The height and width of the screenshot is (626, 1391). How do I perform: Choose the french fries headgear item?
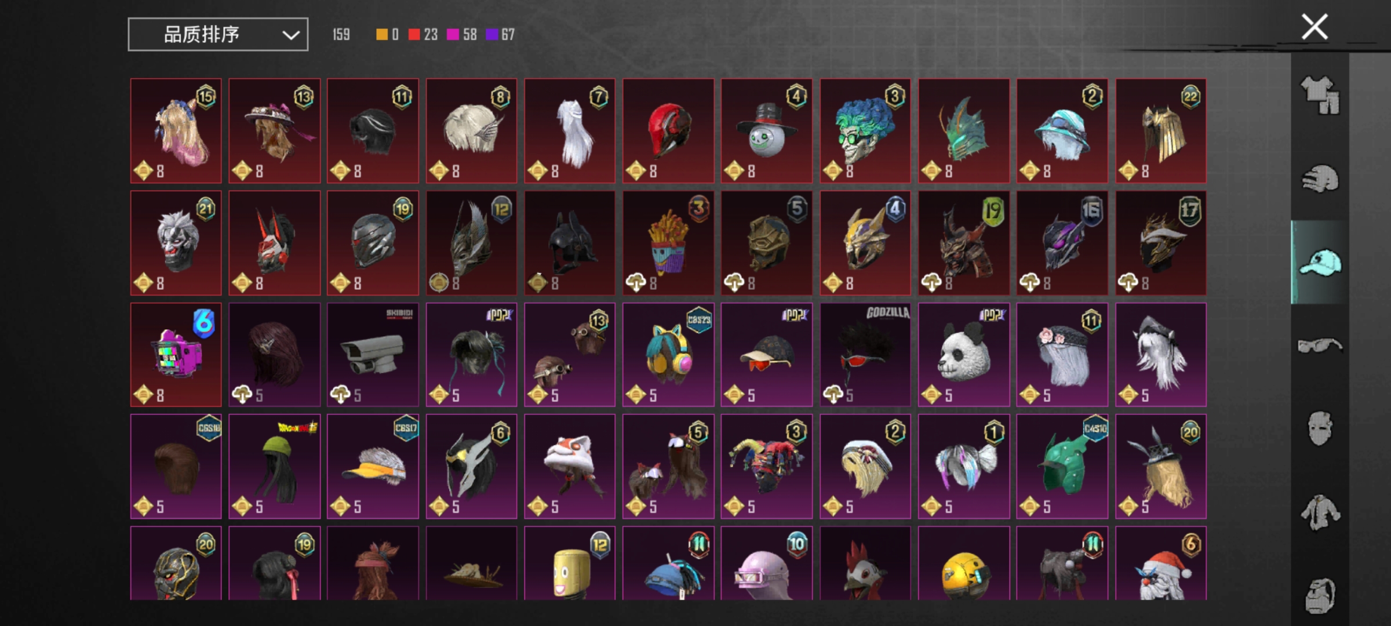(668, 243)
